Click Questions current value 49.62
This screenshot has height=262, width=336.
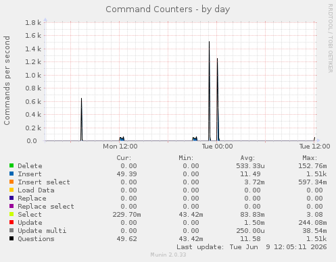pos(126,239)
